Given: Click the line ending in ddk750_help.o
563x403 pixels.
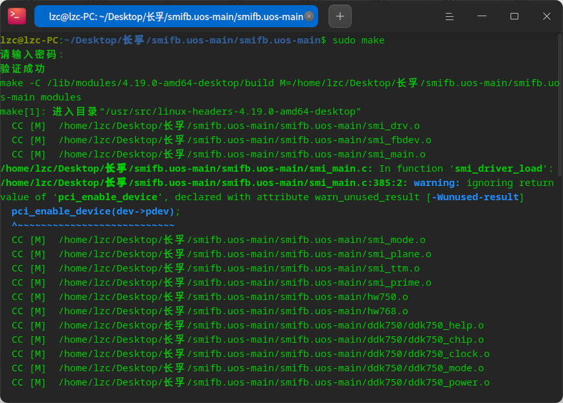Looking at the screenshot, I should pyautogui.click(x=247, y=325).
